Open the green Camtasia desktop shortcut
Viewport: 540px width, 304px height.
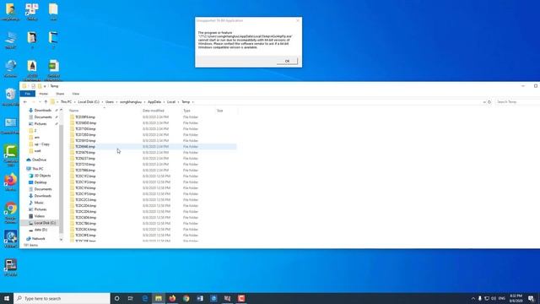pyautogui.click(x=11, y=155)
